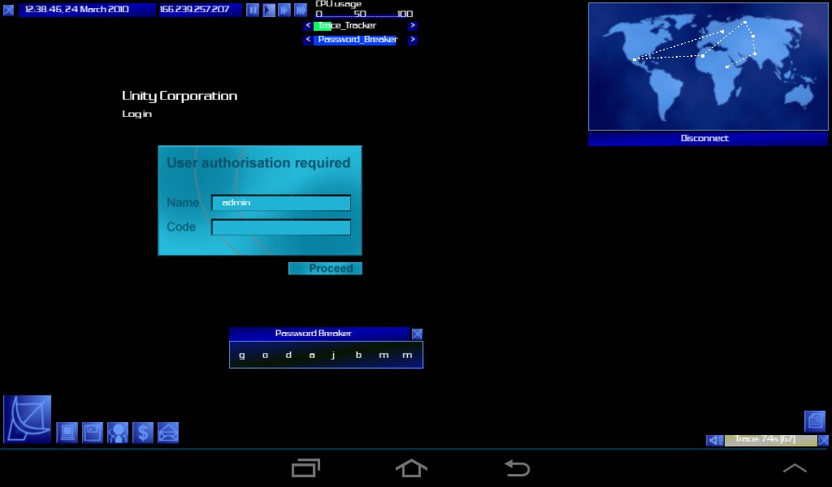Expand the Android navigation bar chevron

click(795, 468)
